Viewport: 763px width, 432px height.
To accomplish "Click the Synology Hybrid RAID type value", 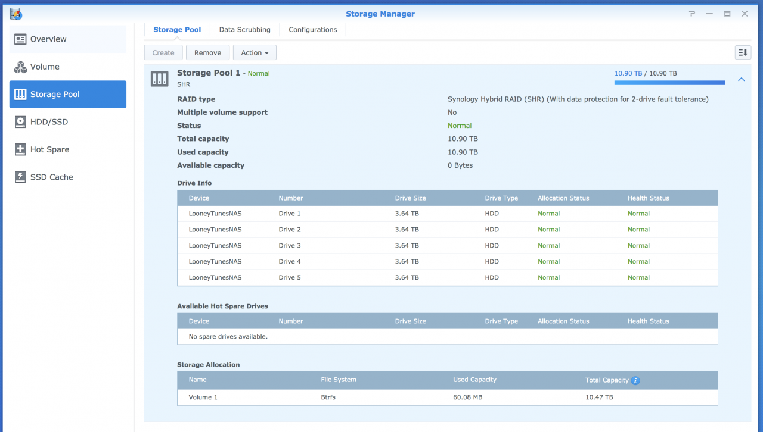I will (578, 99).
